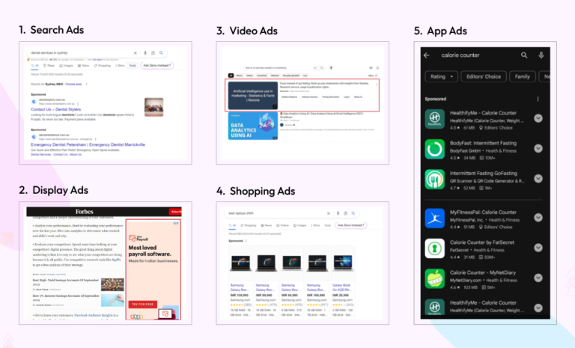This screenshot has width=575, height=348.
Task: Open the Calorie Counter by FatSecret icon
Action: [434, 248]
